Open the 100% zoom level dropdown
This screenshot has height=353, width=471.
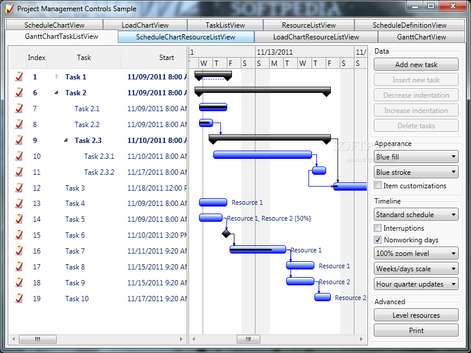tap(416, 254)
